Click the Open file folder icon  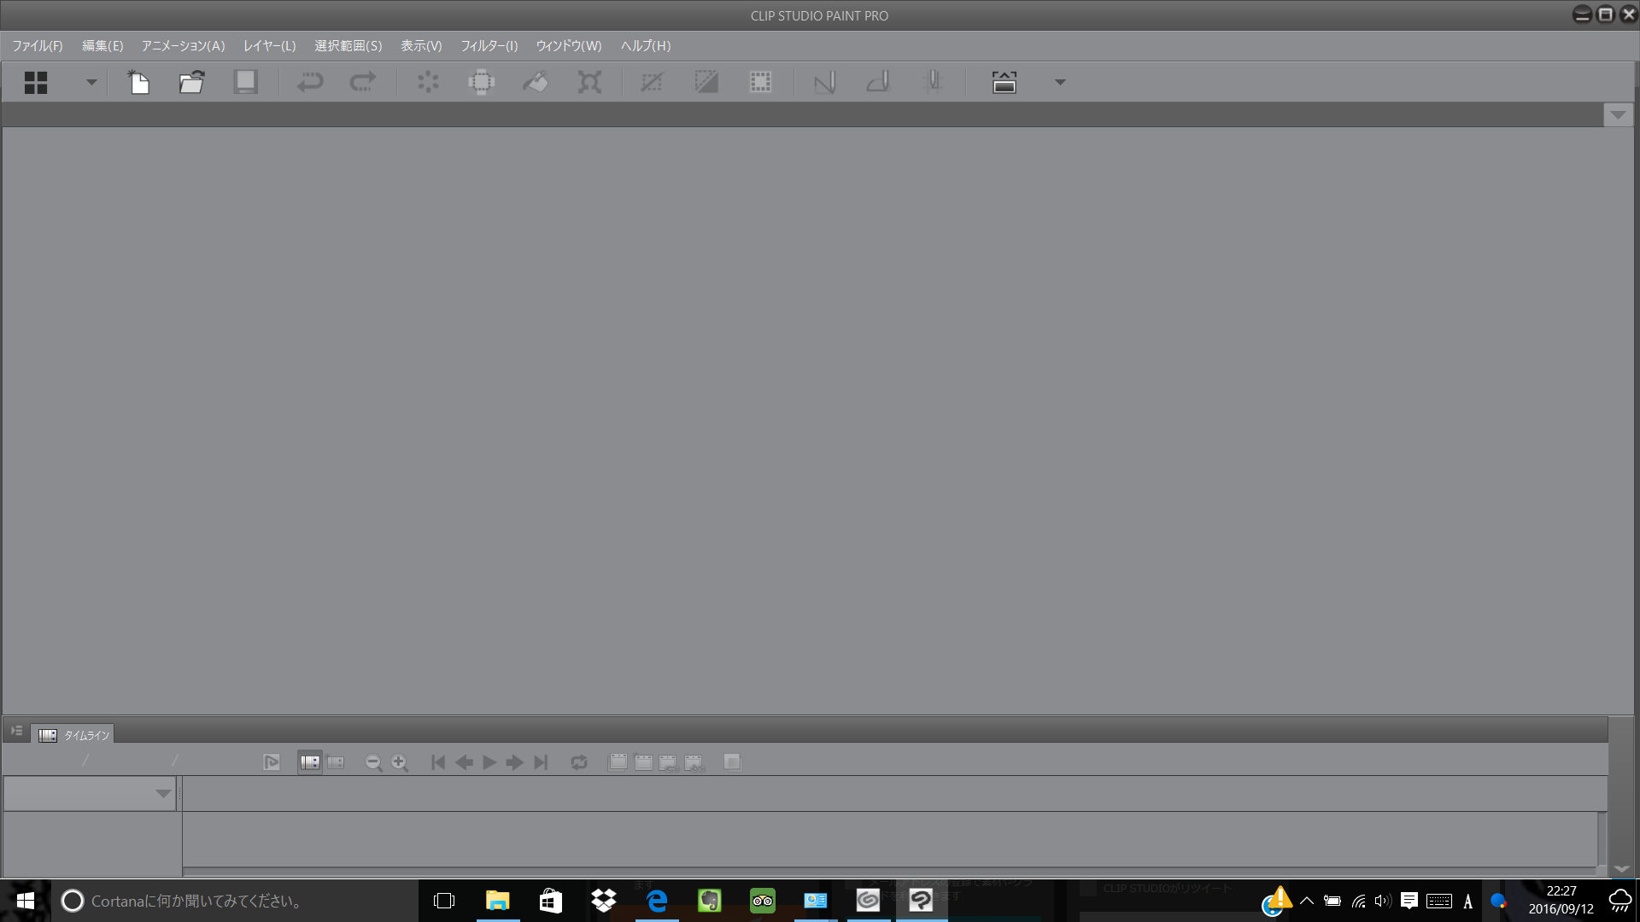click(191, 82)
